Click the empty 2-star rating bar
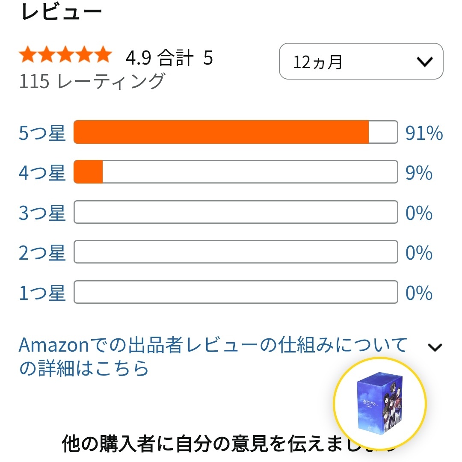The image size is (462, 462). click(236, 252)
